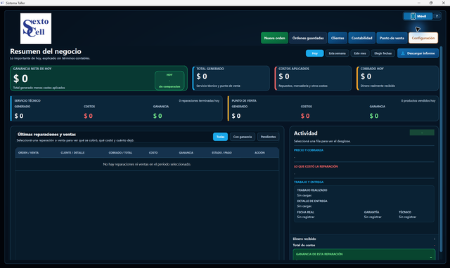
Task: Minimize the Sistema Taller window
Action: (419, 3)
